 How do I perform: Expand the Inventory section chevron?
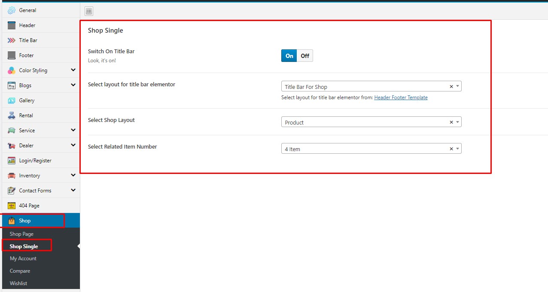(x=73, y=175)
